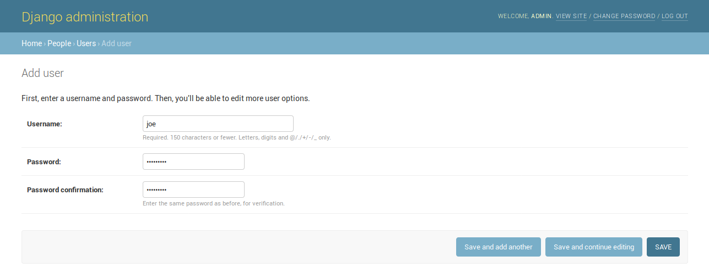
Task: Click the Save and continue editing button
Action: (x=594, y=247)
